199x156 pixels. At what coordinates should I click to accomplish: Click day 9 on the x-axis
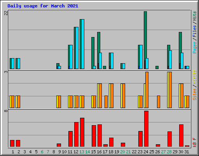(x=59, y=152)
